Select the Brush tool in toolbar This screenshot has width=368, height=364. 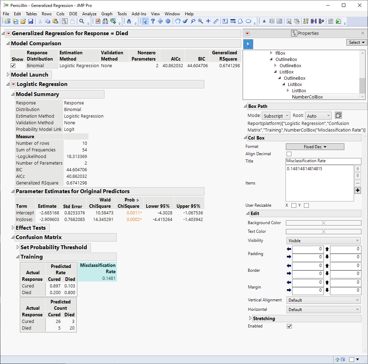point(185,21)
